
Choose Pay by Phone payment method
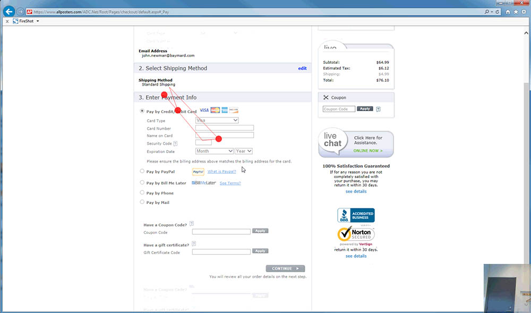141,192
